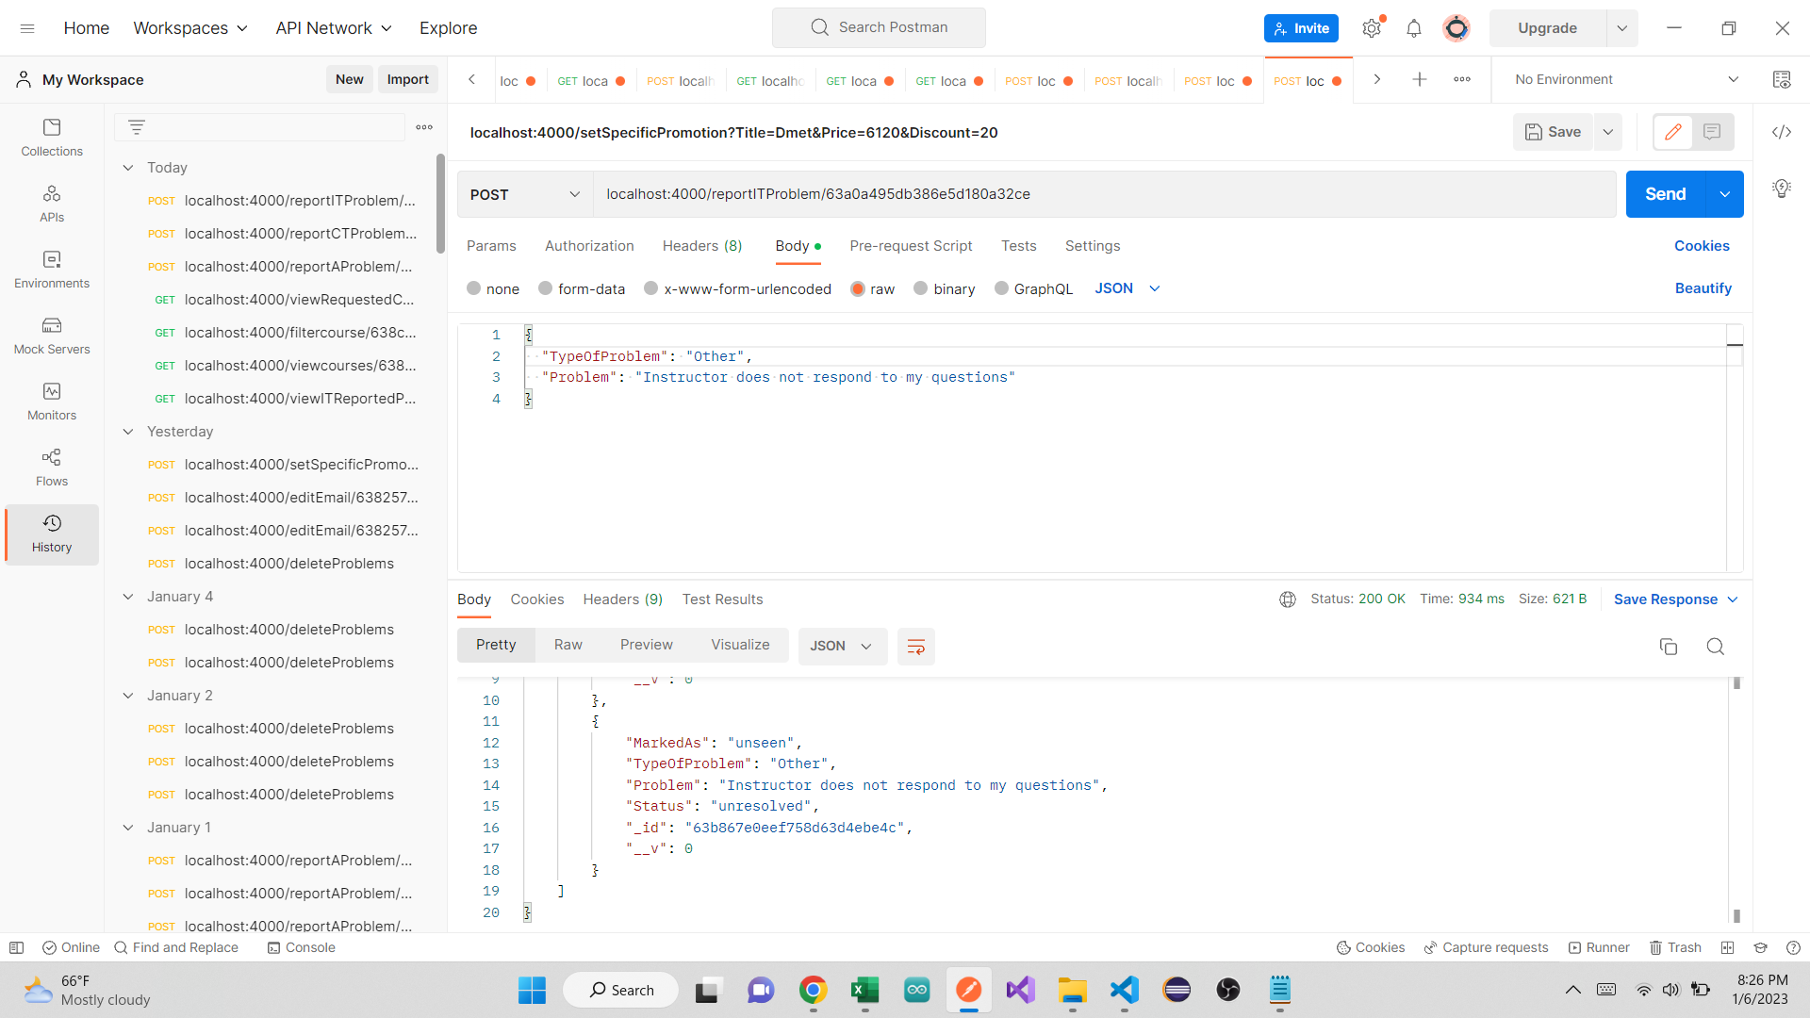Open the code snippet panel

click(1782, 132)
